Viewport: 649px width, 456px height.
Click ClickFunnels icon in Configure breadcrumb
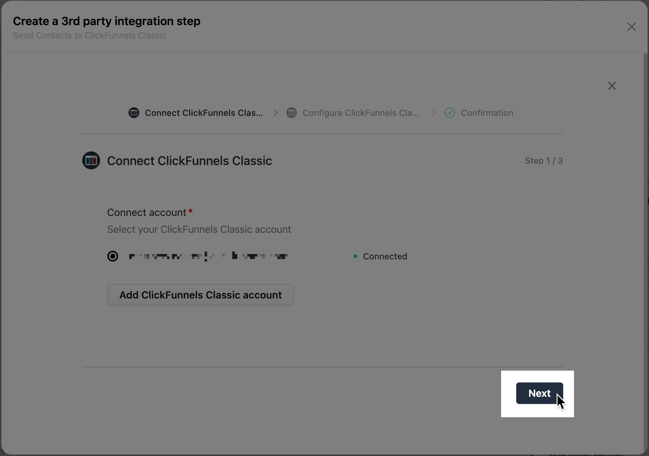pyautogui.click(x=291, y=113)
